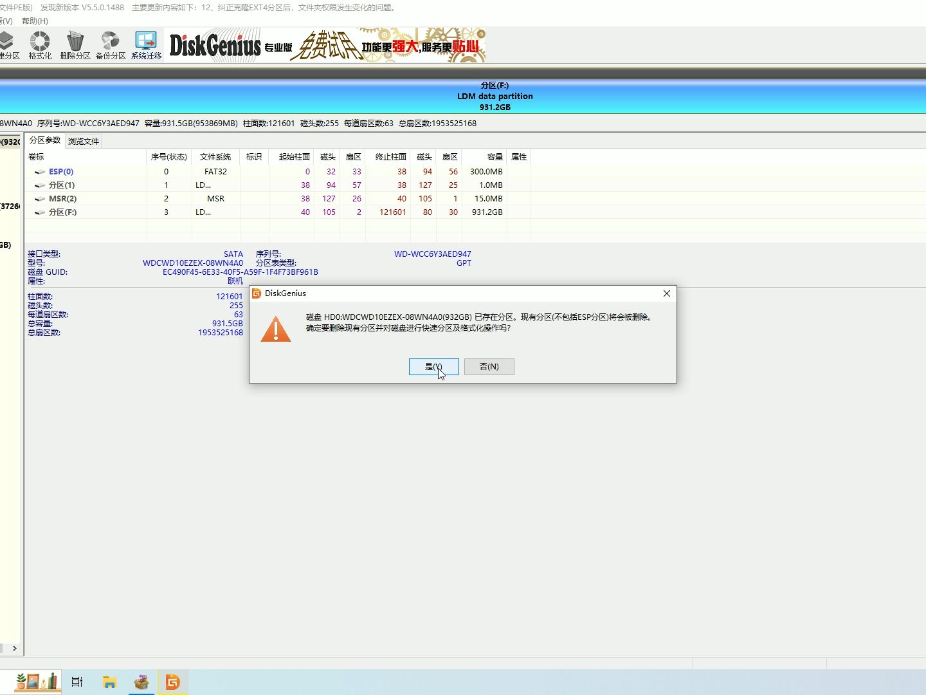The image size is (926, 695).
Task: Select the ESP(0) partition row
Action: (x=278, y=172)
